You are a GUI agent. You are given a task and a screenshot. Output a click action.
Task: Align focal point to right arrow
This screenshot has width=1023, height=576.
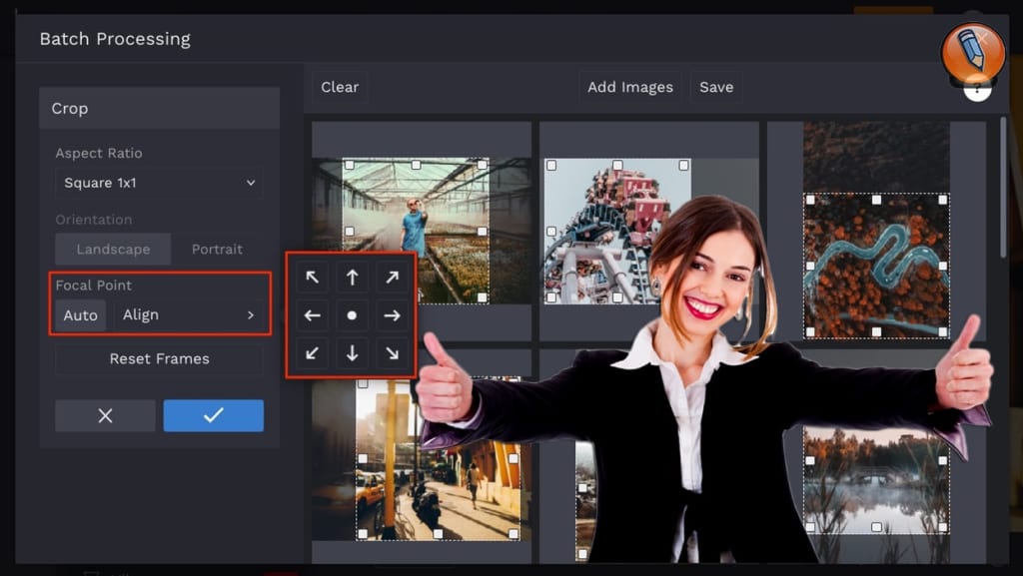(392, 315)
